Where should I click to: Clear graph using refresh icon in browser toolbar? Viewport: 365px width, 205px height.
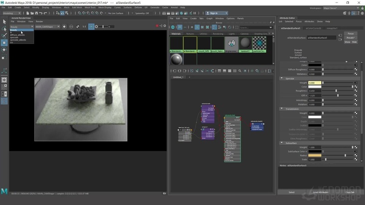[230, 27]
